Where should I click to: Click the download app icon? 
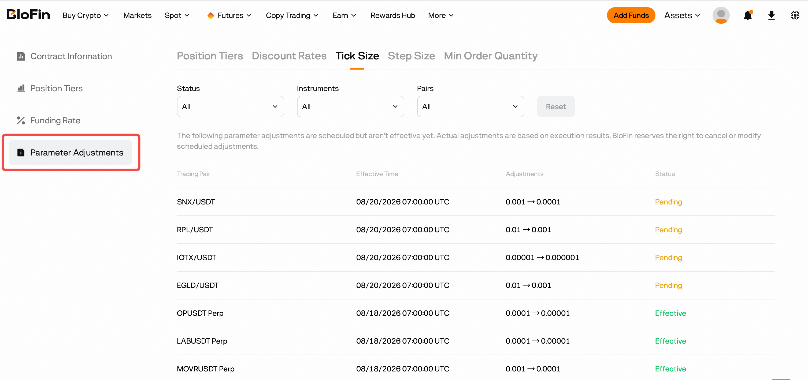pos(771,15)
